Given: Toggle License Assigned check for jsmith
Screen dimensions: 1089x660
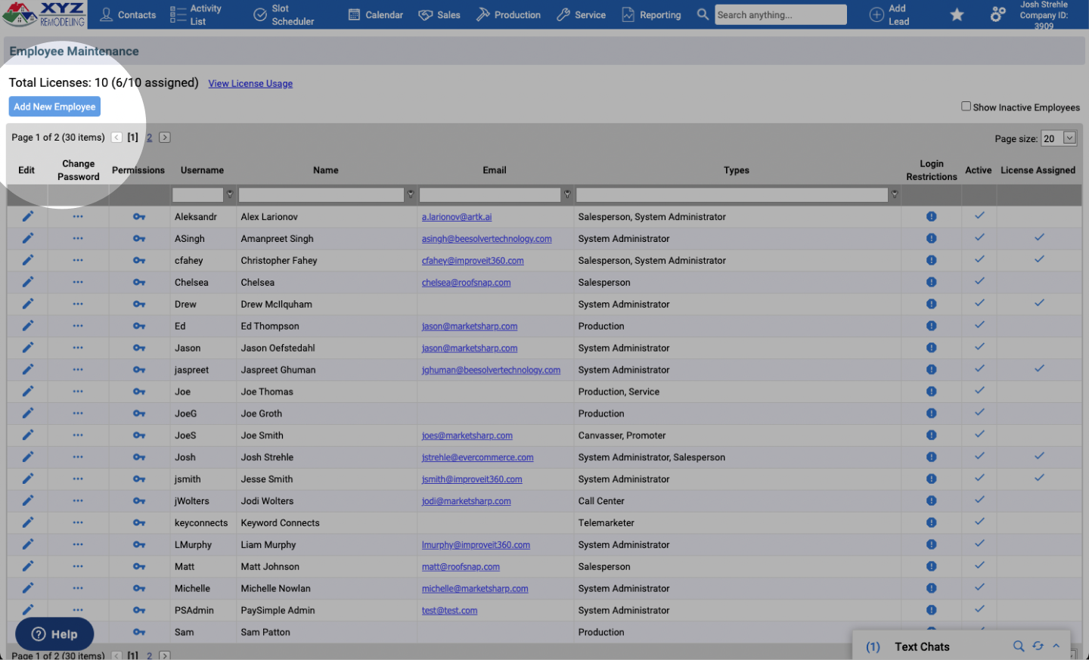Looking at the screenshot, I should (x=1039, y=478).
